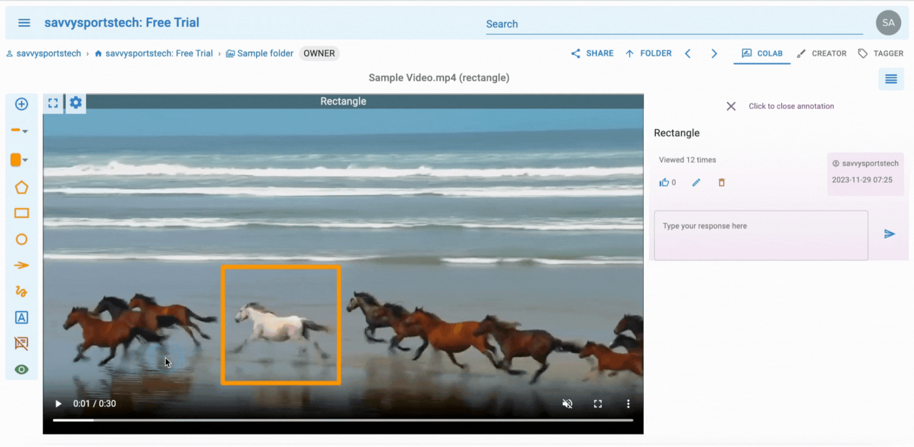The image size is (914, 447).
Task: Click the 'Sample Video.mp4 (rectangle)' title
Action: pyautogui.click(x=439, y=78)
